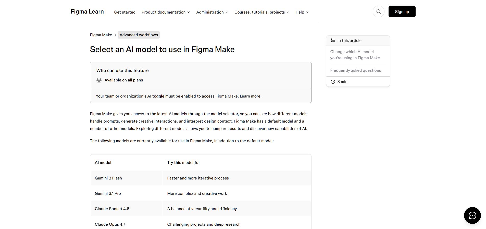Click the arrow after Figma Make breadcrumb
This screenshot has width=486, height=229.
click(x=115, y=35)
